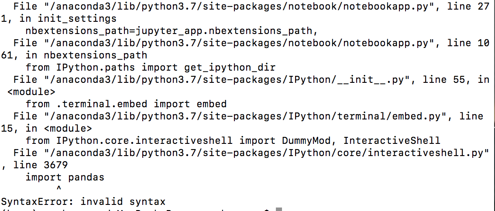Click '61, in nbextensions_path' text
This screenshot has height=211, width=495.
pyautogui.click(x=74, y=55)
